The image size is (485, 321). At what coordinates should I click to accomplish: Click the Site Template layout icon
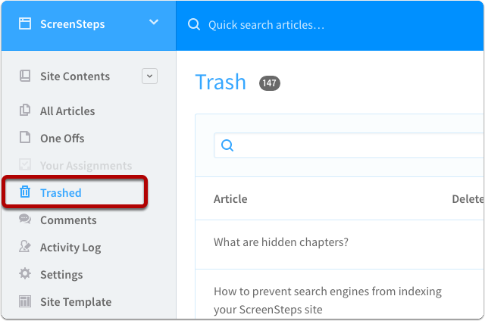coord(25,301)
